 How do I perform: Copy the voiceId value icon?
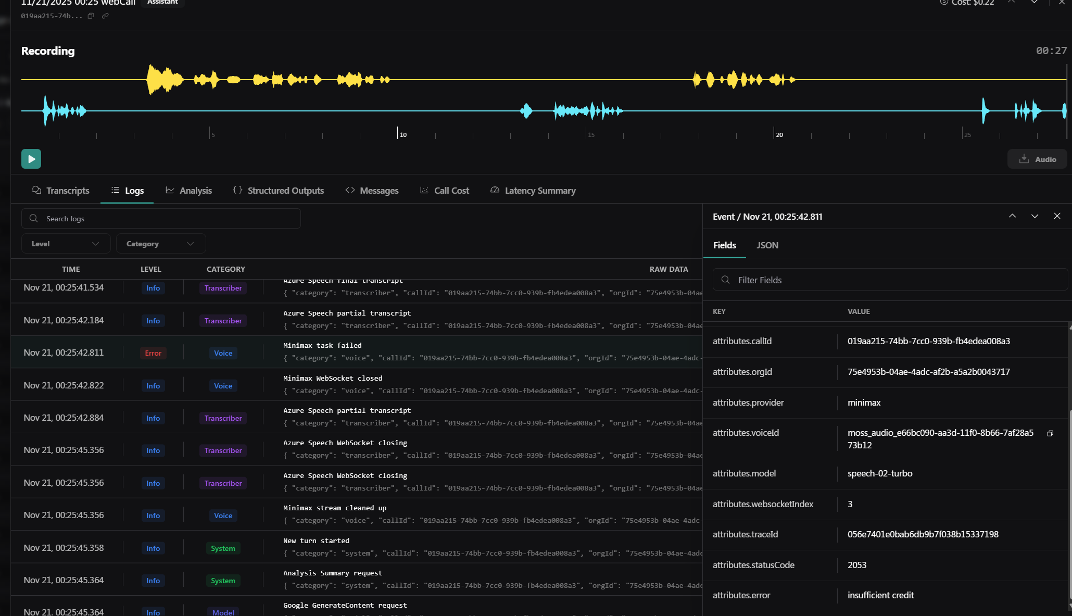1050,433
